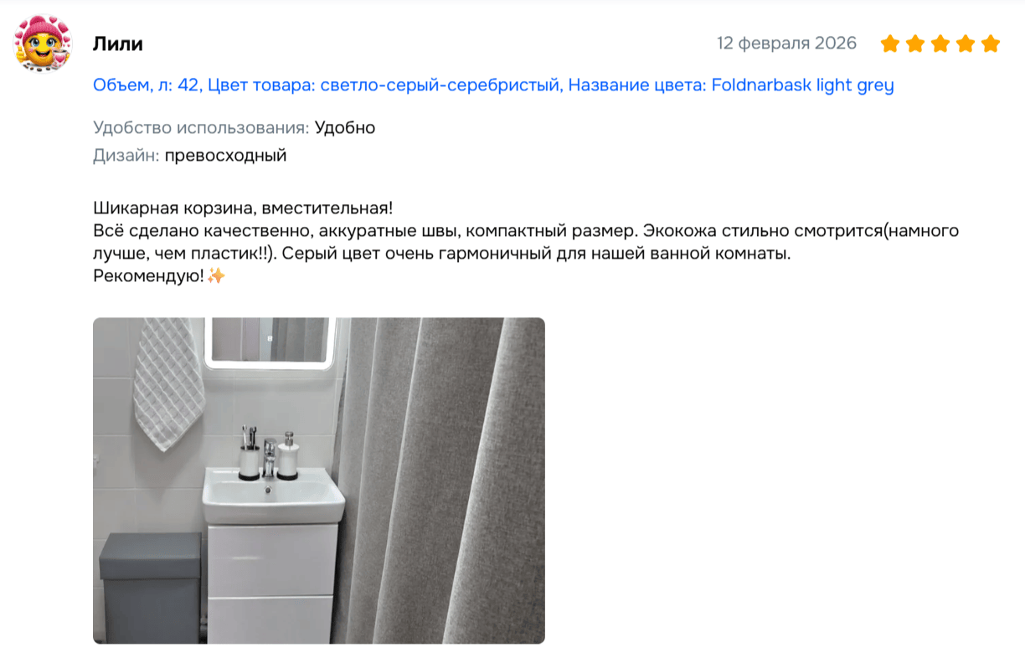
Task: Click the first rating star
Action: pyautogui.click(x=889, y=44)
